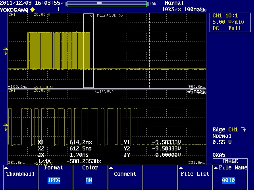Click the '900.0ms' end time label
Viewport: 254px width, 190px height.
(196, 87)
